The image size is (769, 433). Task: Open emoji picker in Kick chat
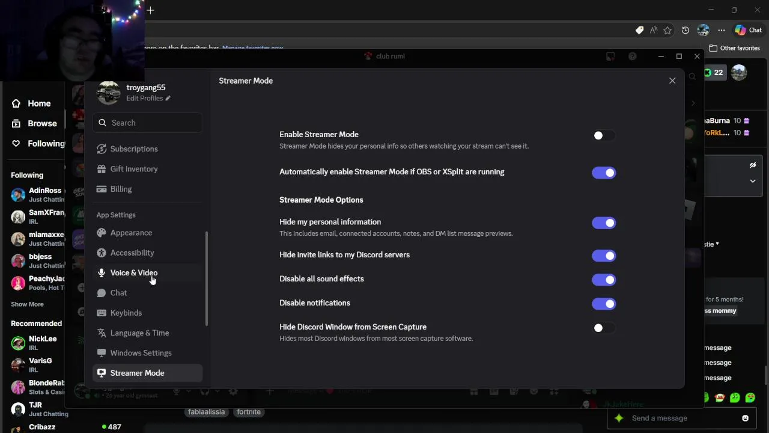tap(746, 418)
